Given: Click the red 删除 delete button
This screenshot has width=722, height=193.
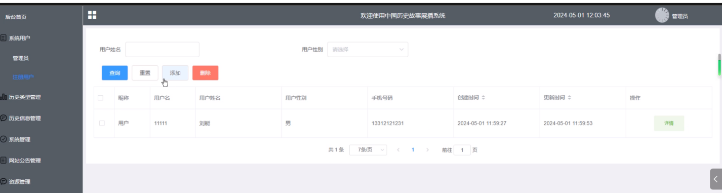Looking at the screenshot, I should click(205, 73).
